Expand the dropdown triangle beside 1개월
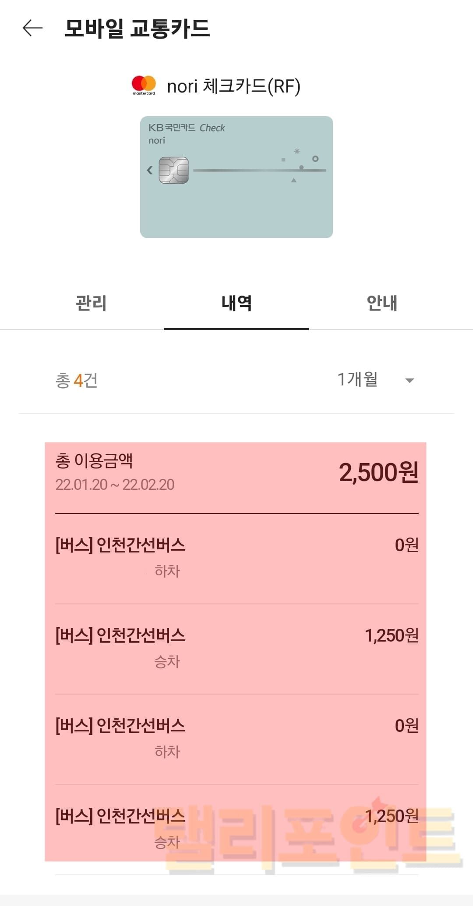 click(409, 381)
